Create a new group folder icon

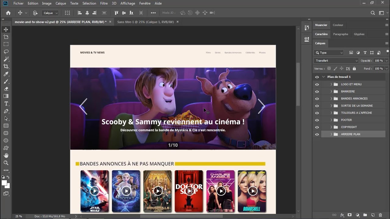[x=365, y=215]
